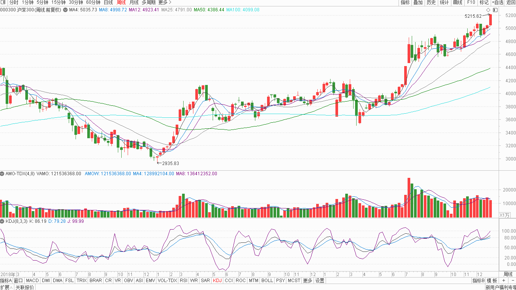The width and height of the screenshot is (516, 290).
Task: Select the 60分钟 period
Action: (x=93, y=2)
